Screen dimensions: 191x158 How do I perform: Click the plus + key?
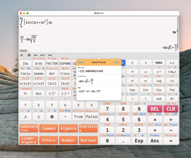(x=155, y=130)
